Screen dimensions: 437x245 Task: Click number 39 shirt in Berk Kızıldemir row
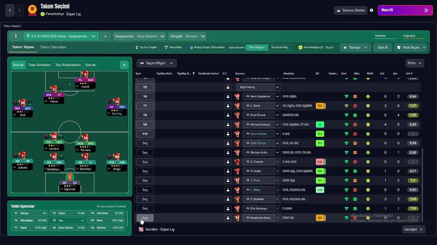[237, 96]
